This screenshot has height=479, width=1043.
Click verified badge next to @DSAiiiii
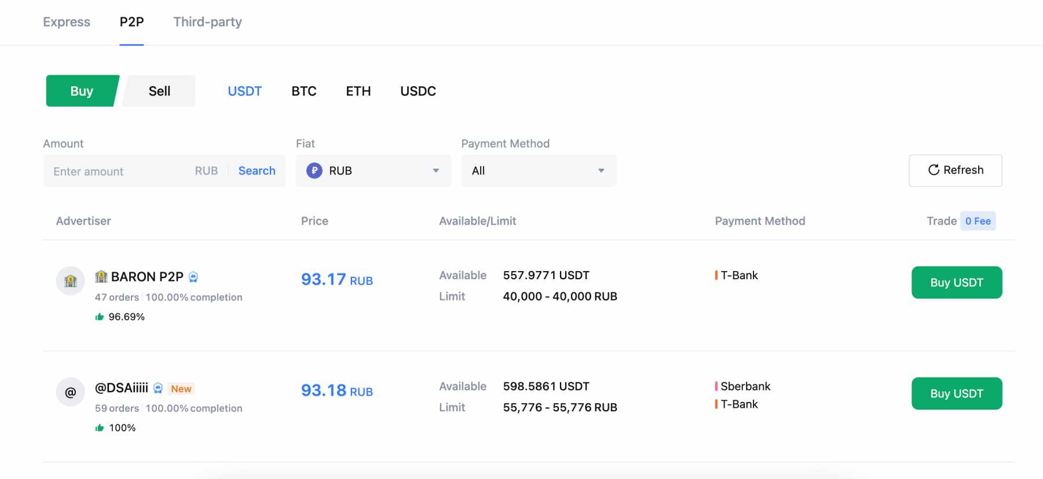click(x=158, y=388)
